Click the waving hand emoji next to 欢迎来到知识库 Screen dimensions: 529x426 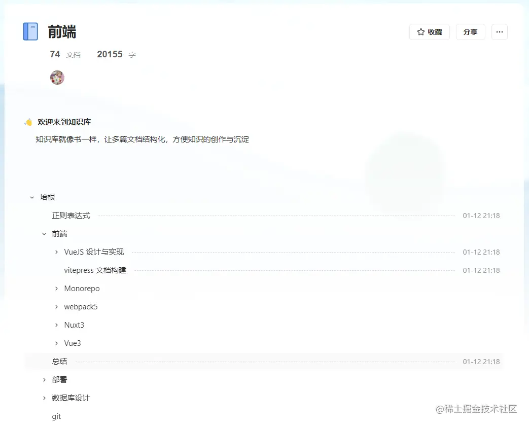point(29,122)
